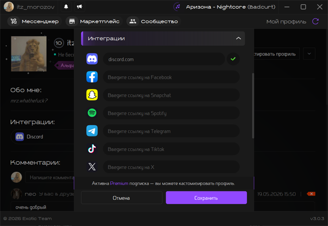328x226 pixels.
Task: Click the Discord integration chip on profile
Action: click(43, 136)
